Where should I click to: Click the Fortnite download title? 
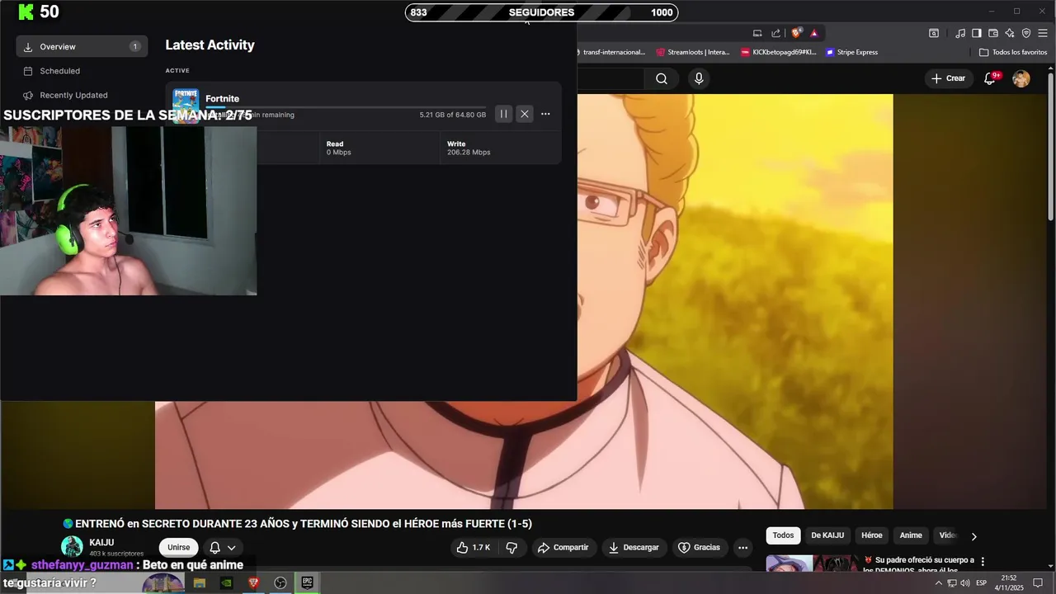pyautogui.click(x=222, y=98)
